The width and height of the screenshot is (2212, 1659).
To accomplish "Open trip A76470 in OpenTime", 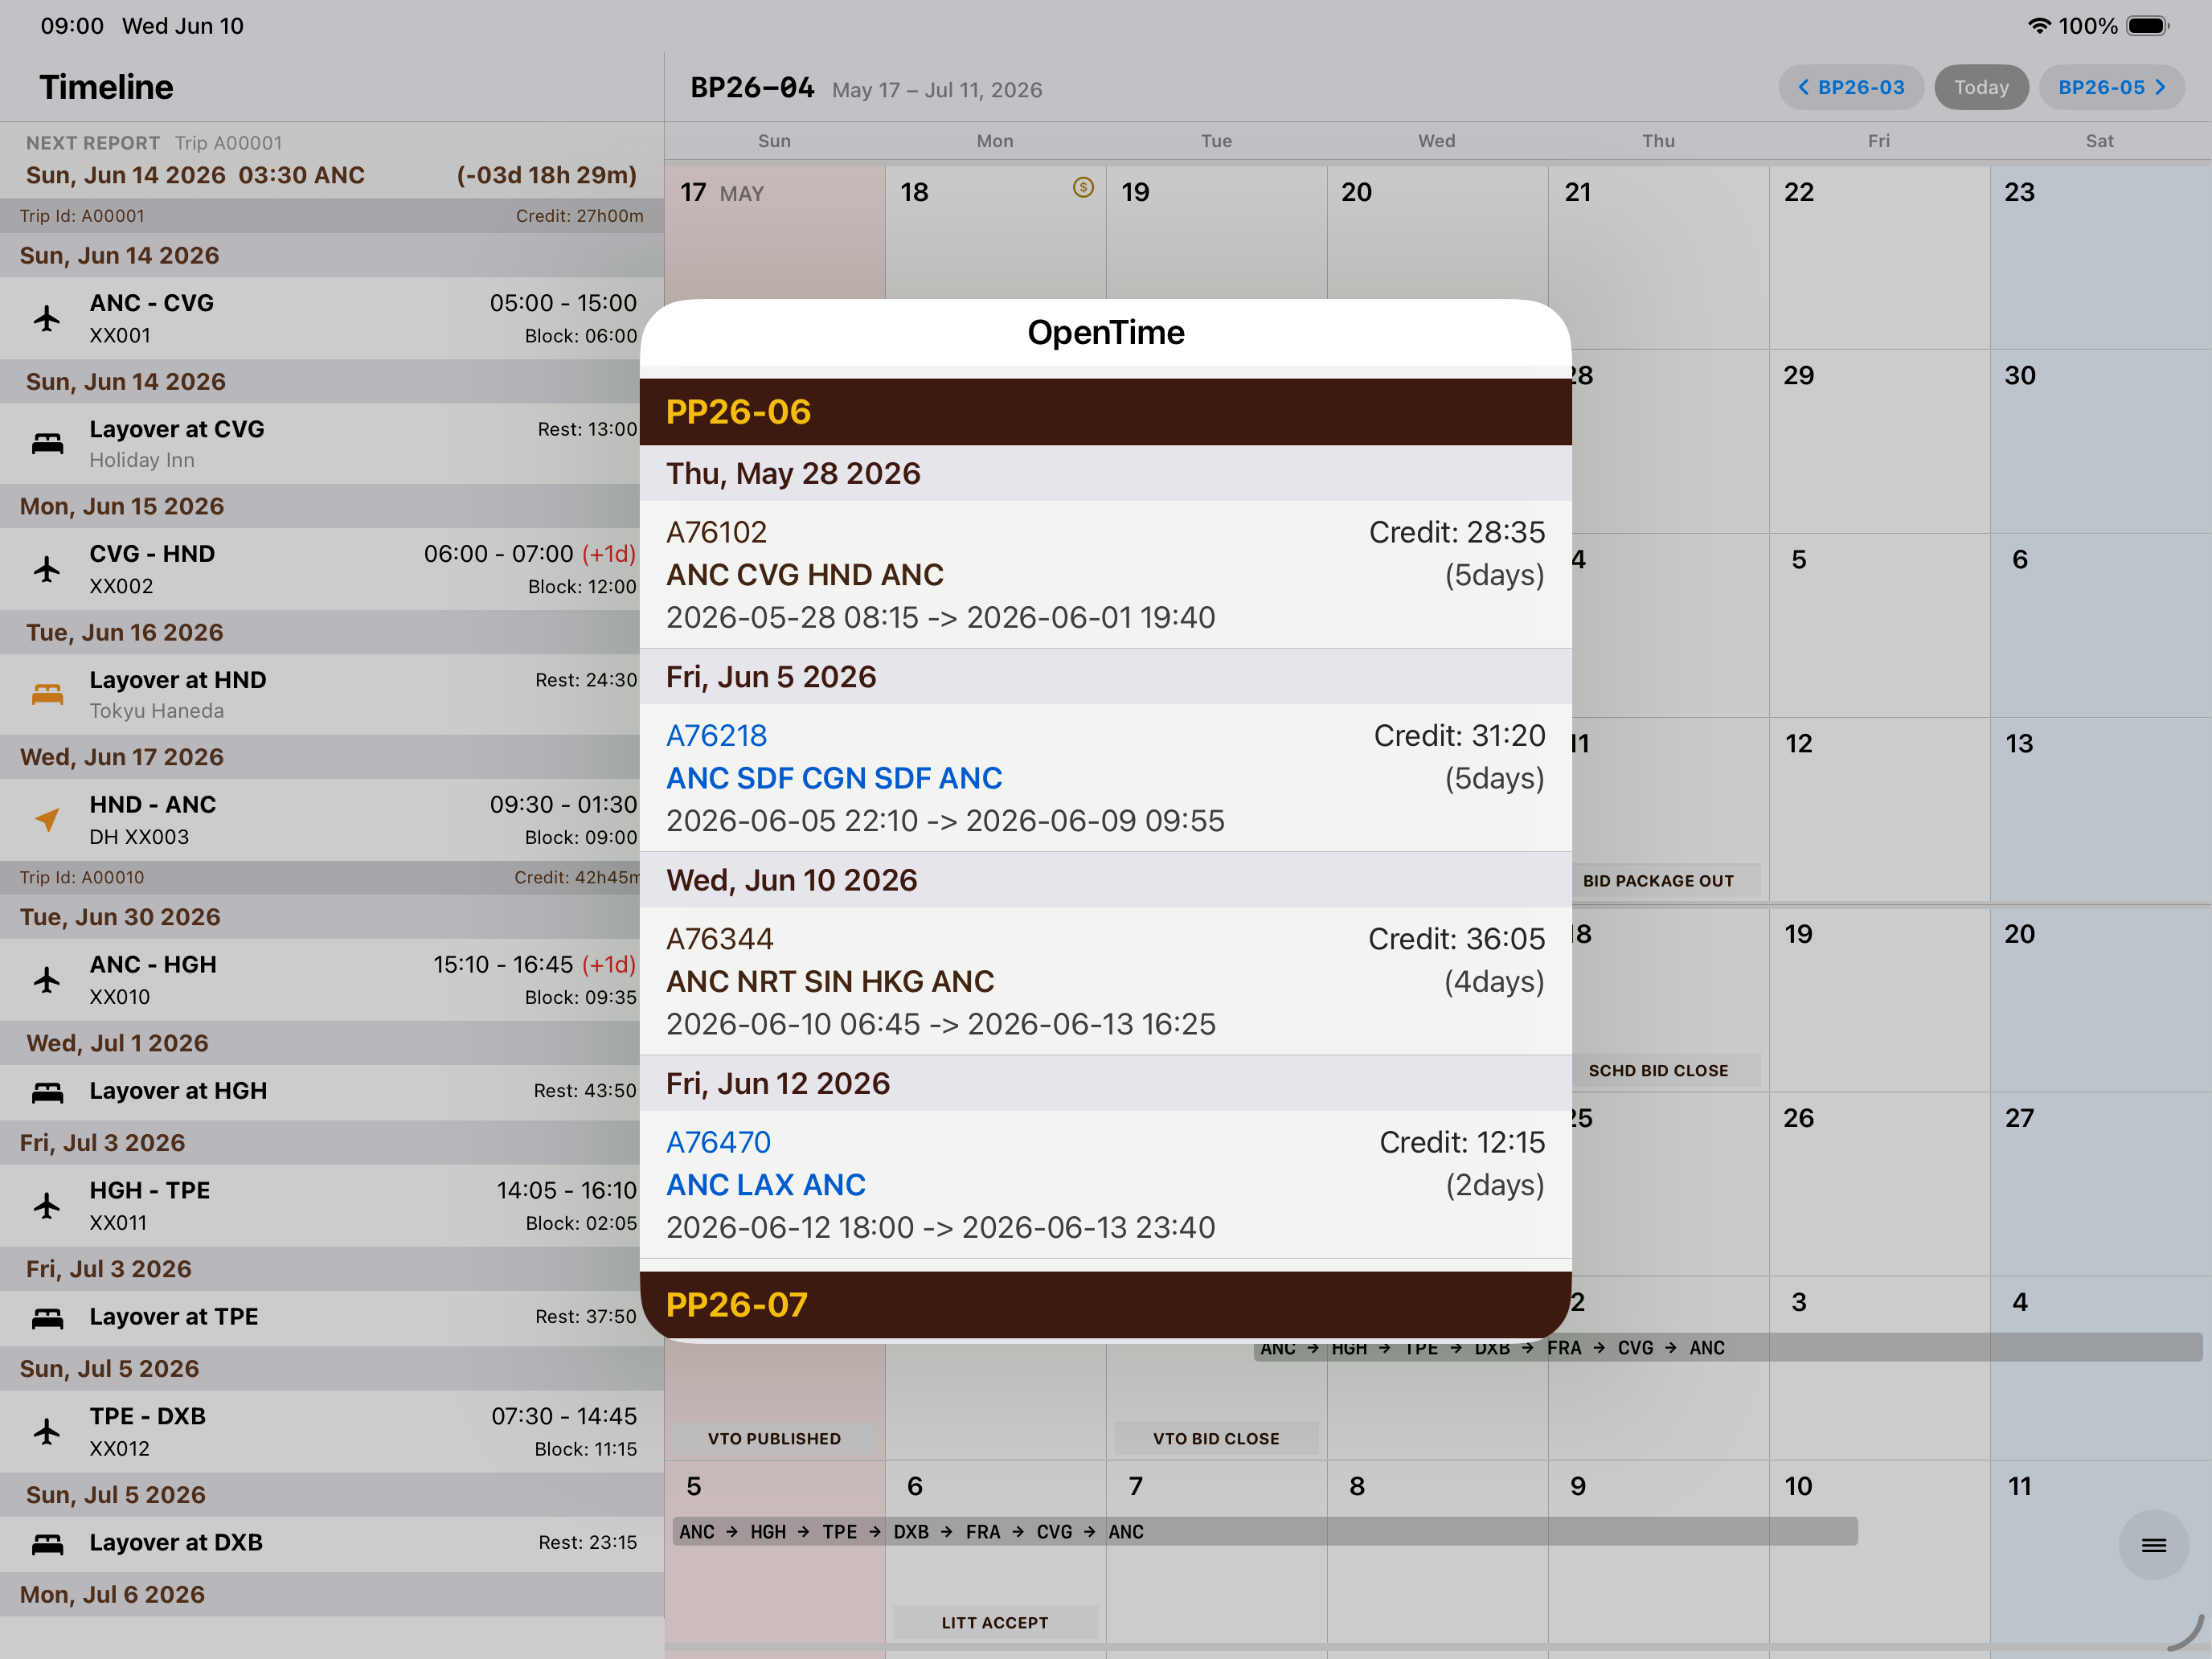I will (x=719, y=1142).
